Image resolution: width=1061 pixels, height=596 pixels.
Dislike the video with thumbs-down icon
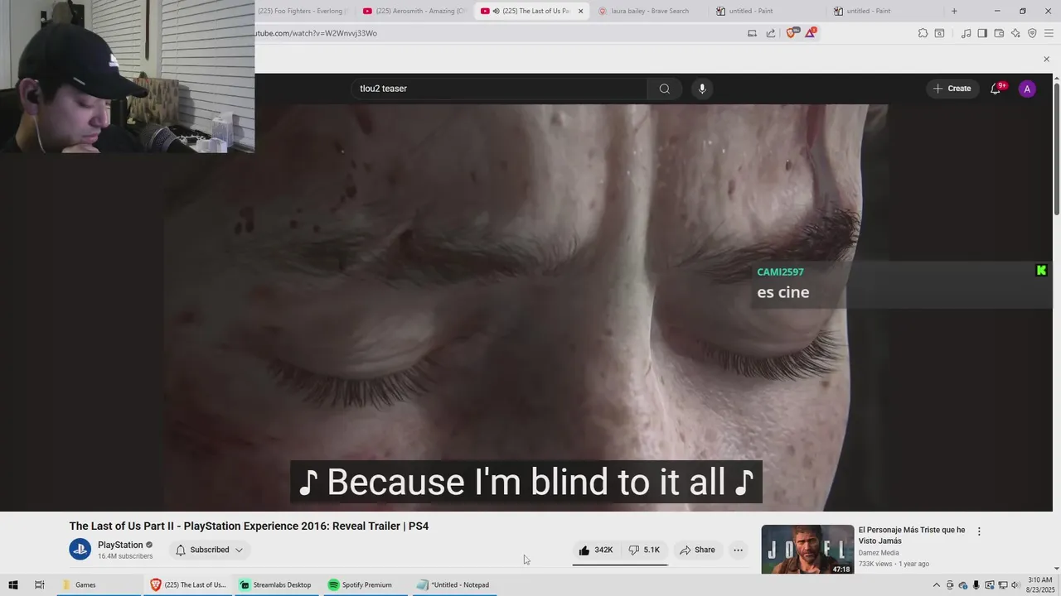coord(644,550)
